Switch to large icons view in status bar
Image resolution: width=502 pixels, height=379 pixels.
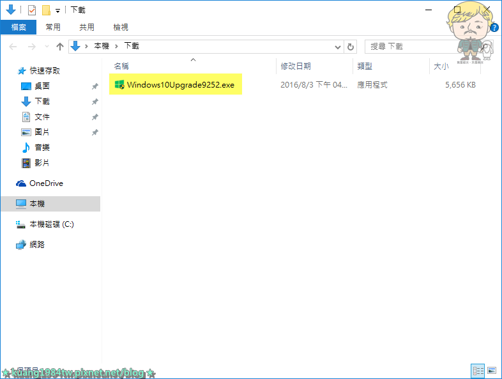tap(492, 371)
